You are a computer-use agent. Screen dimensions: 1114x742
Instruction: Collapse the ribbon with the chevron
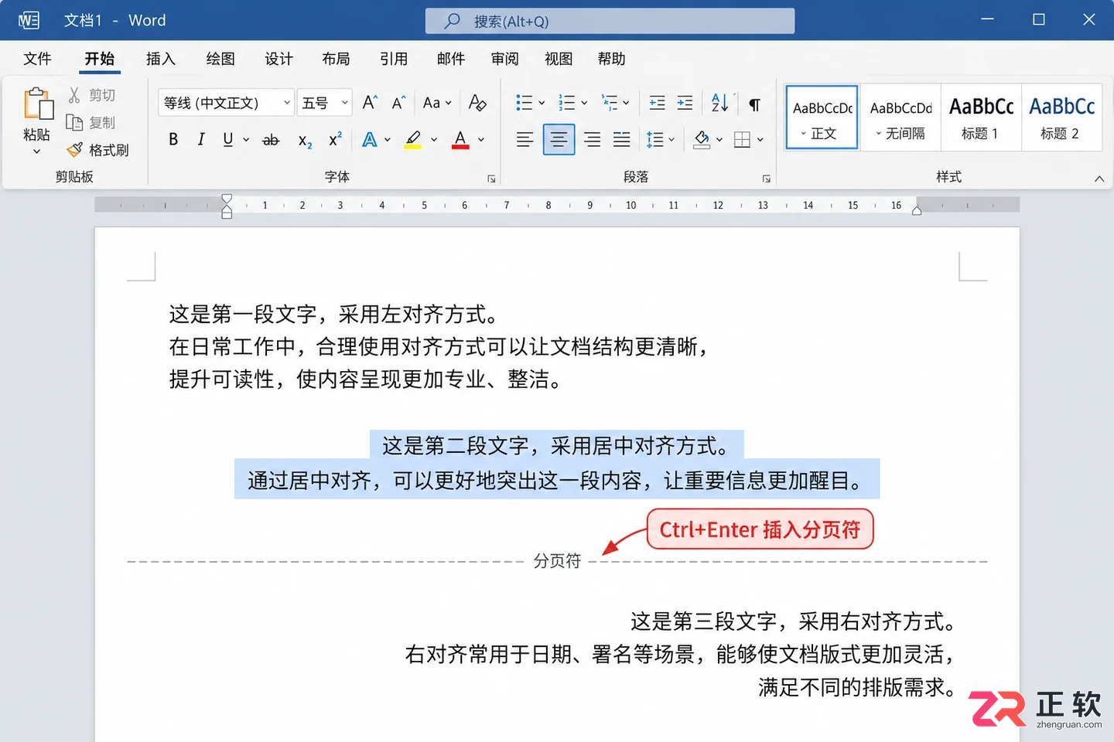1099,179
